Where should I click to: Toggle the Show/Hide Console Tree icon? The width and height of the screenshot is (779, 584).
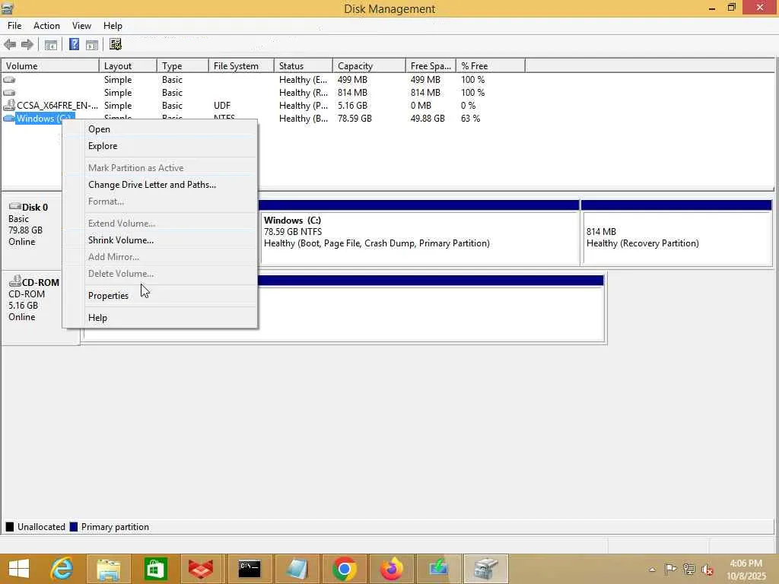(51, 45)
